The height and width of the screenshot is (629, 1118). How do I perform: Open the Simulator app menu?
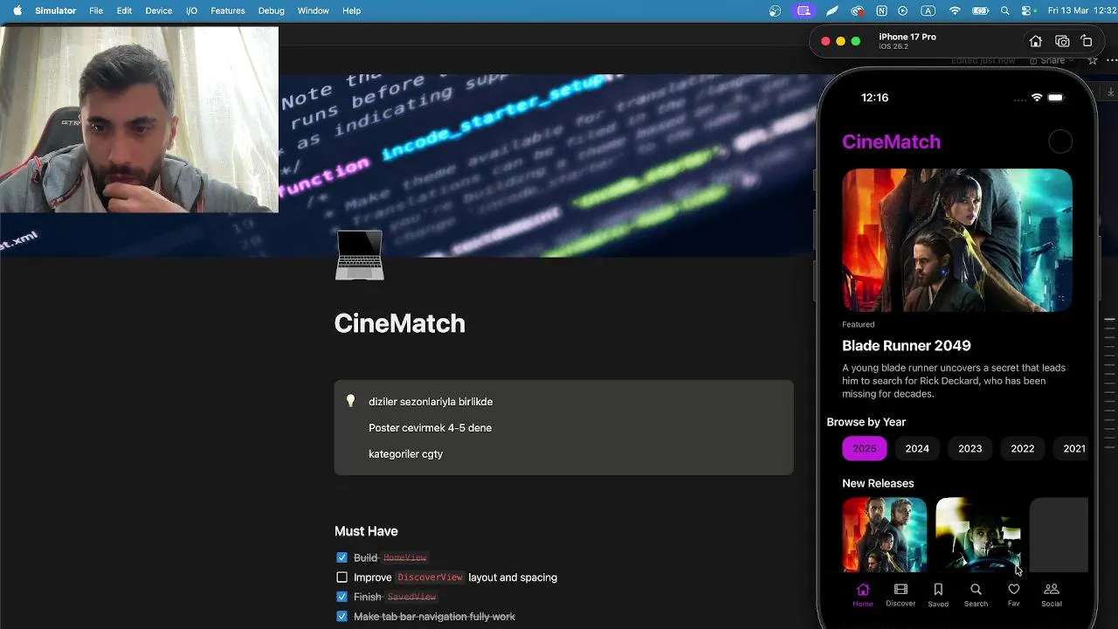click(55, 10)
